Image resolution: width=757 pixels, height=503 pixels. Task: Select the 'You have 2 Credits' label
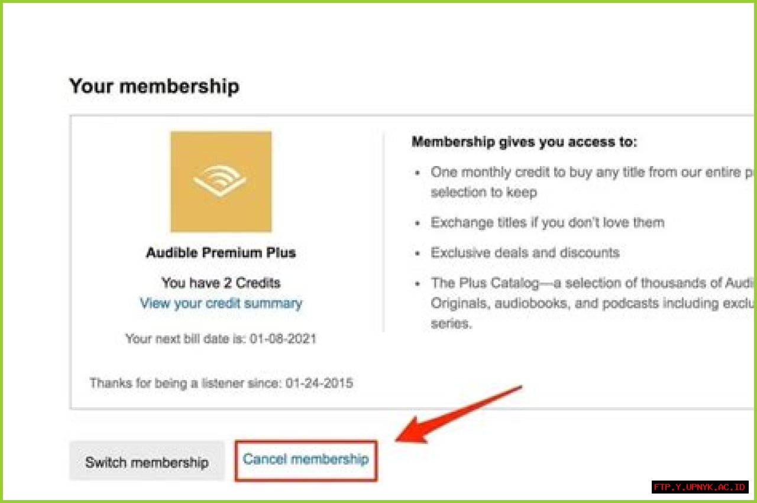[x=221, y=283]
